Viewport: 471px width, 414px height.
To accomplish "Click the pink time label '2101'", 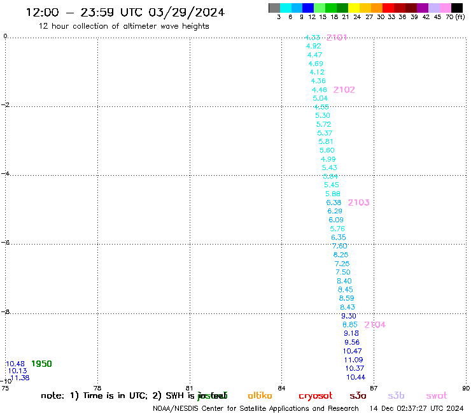I will pyautogui.click(x=337, y=38).
